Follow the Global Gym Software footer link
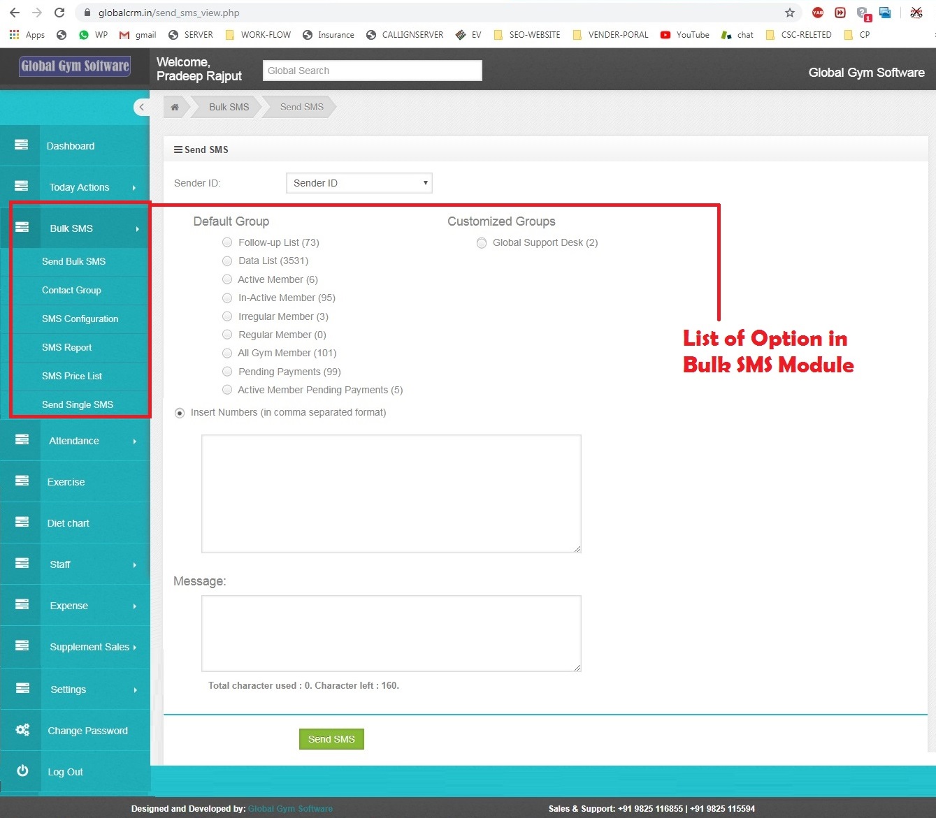 [x=290, y=808]
